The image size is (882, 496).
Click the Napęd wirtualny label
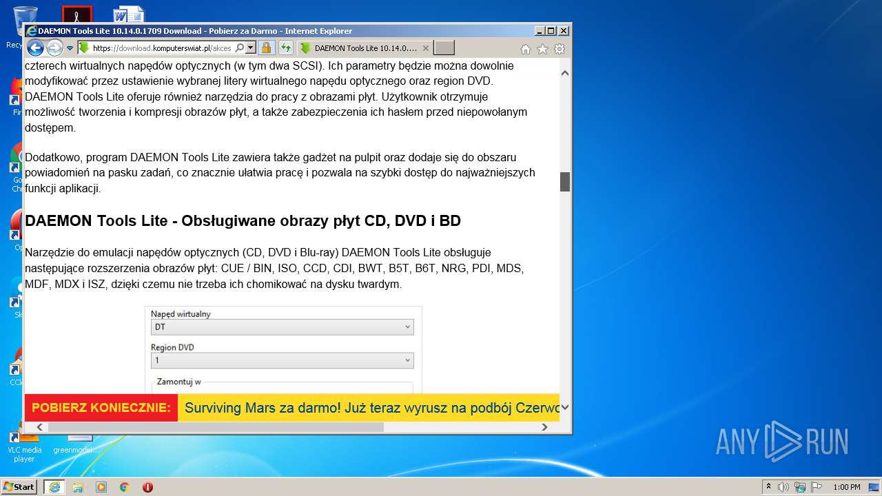[181, 313]
